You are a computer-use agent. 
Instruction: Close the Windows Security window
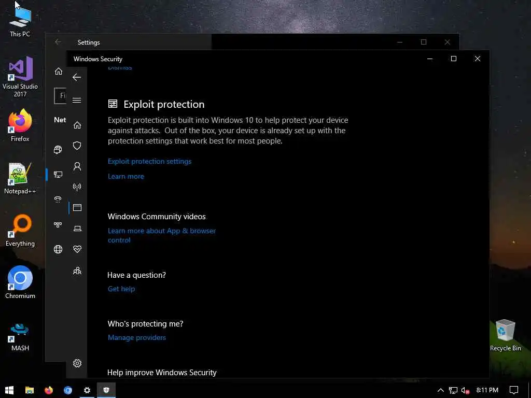(478, 59)
